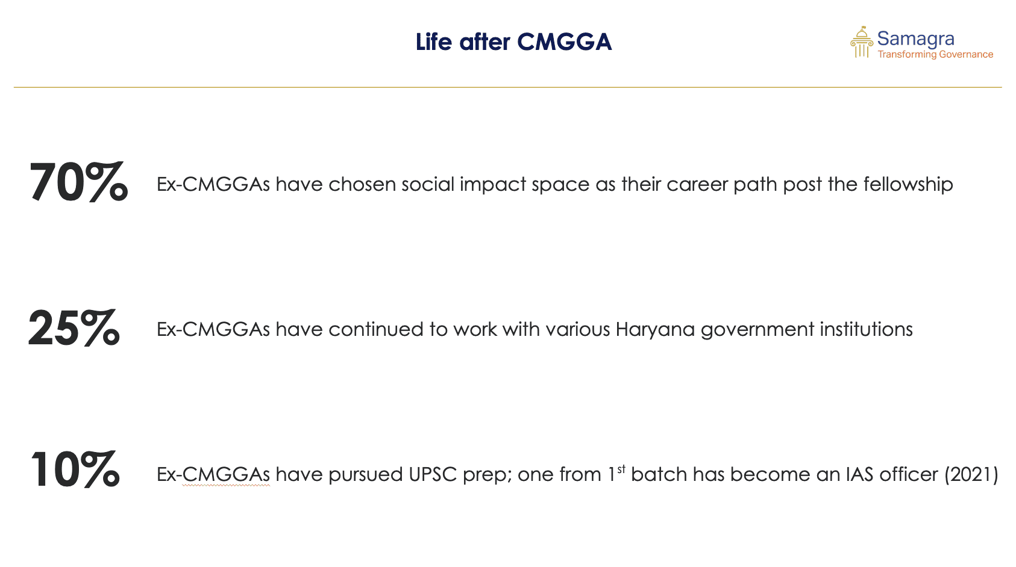Click the Samagra pillar logo icon
Image resolution: width=1016 pixels, height=567 pixels.
point(862,42)
